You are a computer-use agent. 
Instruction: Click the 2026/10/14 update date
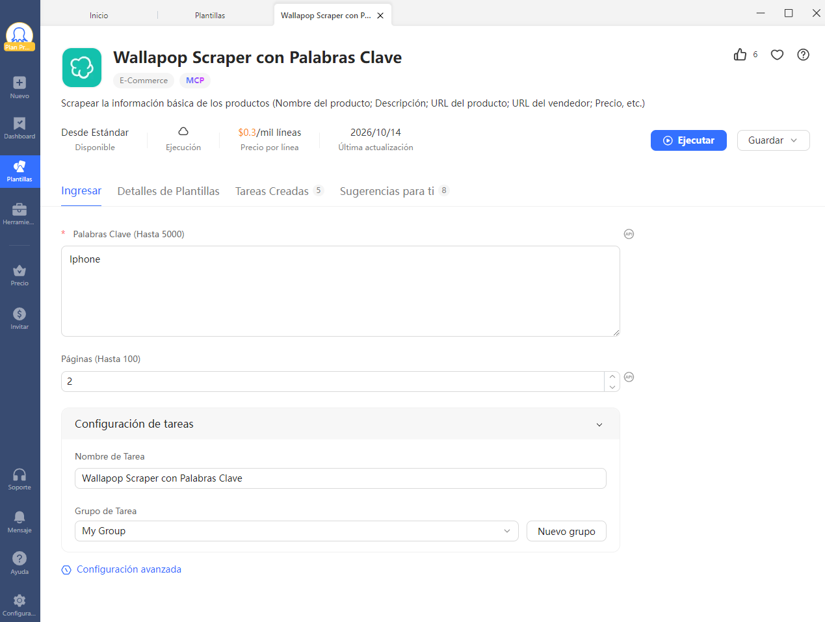point(376,133)
